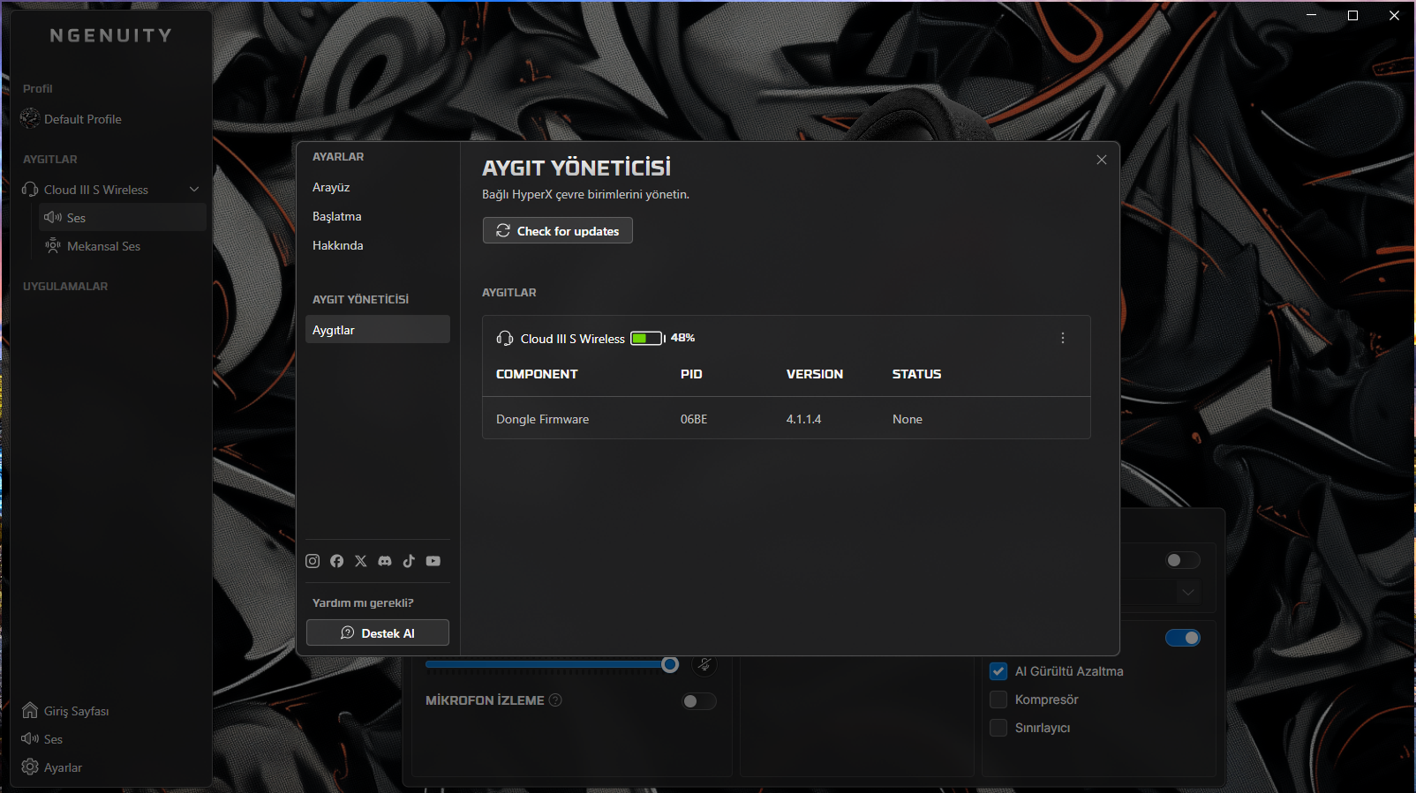Click Cloud III S Wireless device name in dialog

click(x=573, y=339)
